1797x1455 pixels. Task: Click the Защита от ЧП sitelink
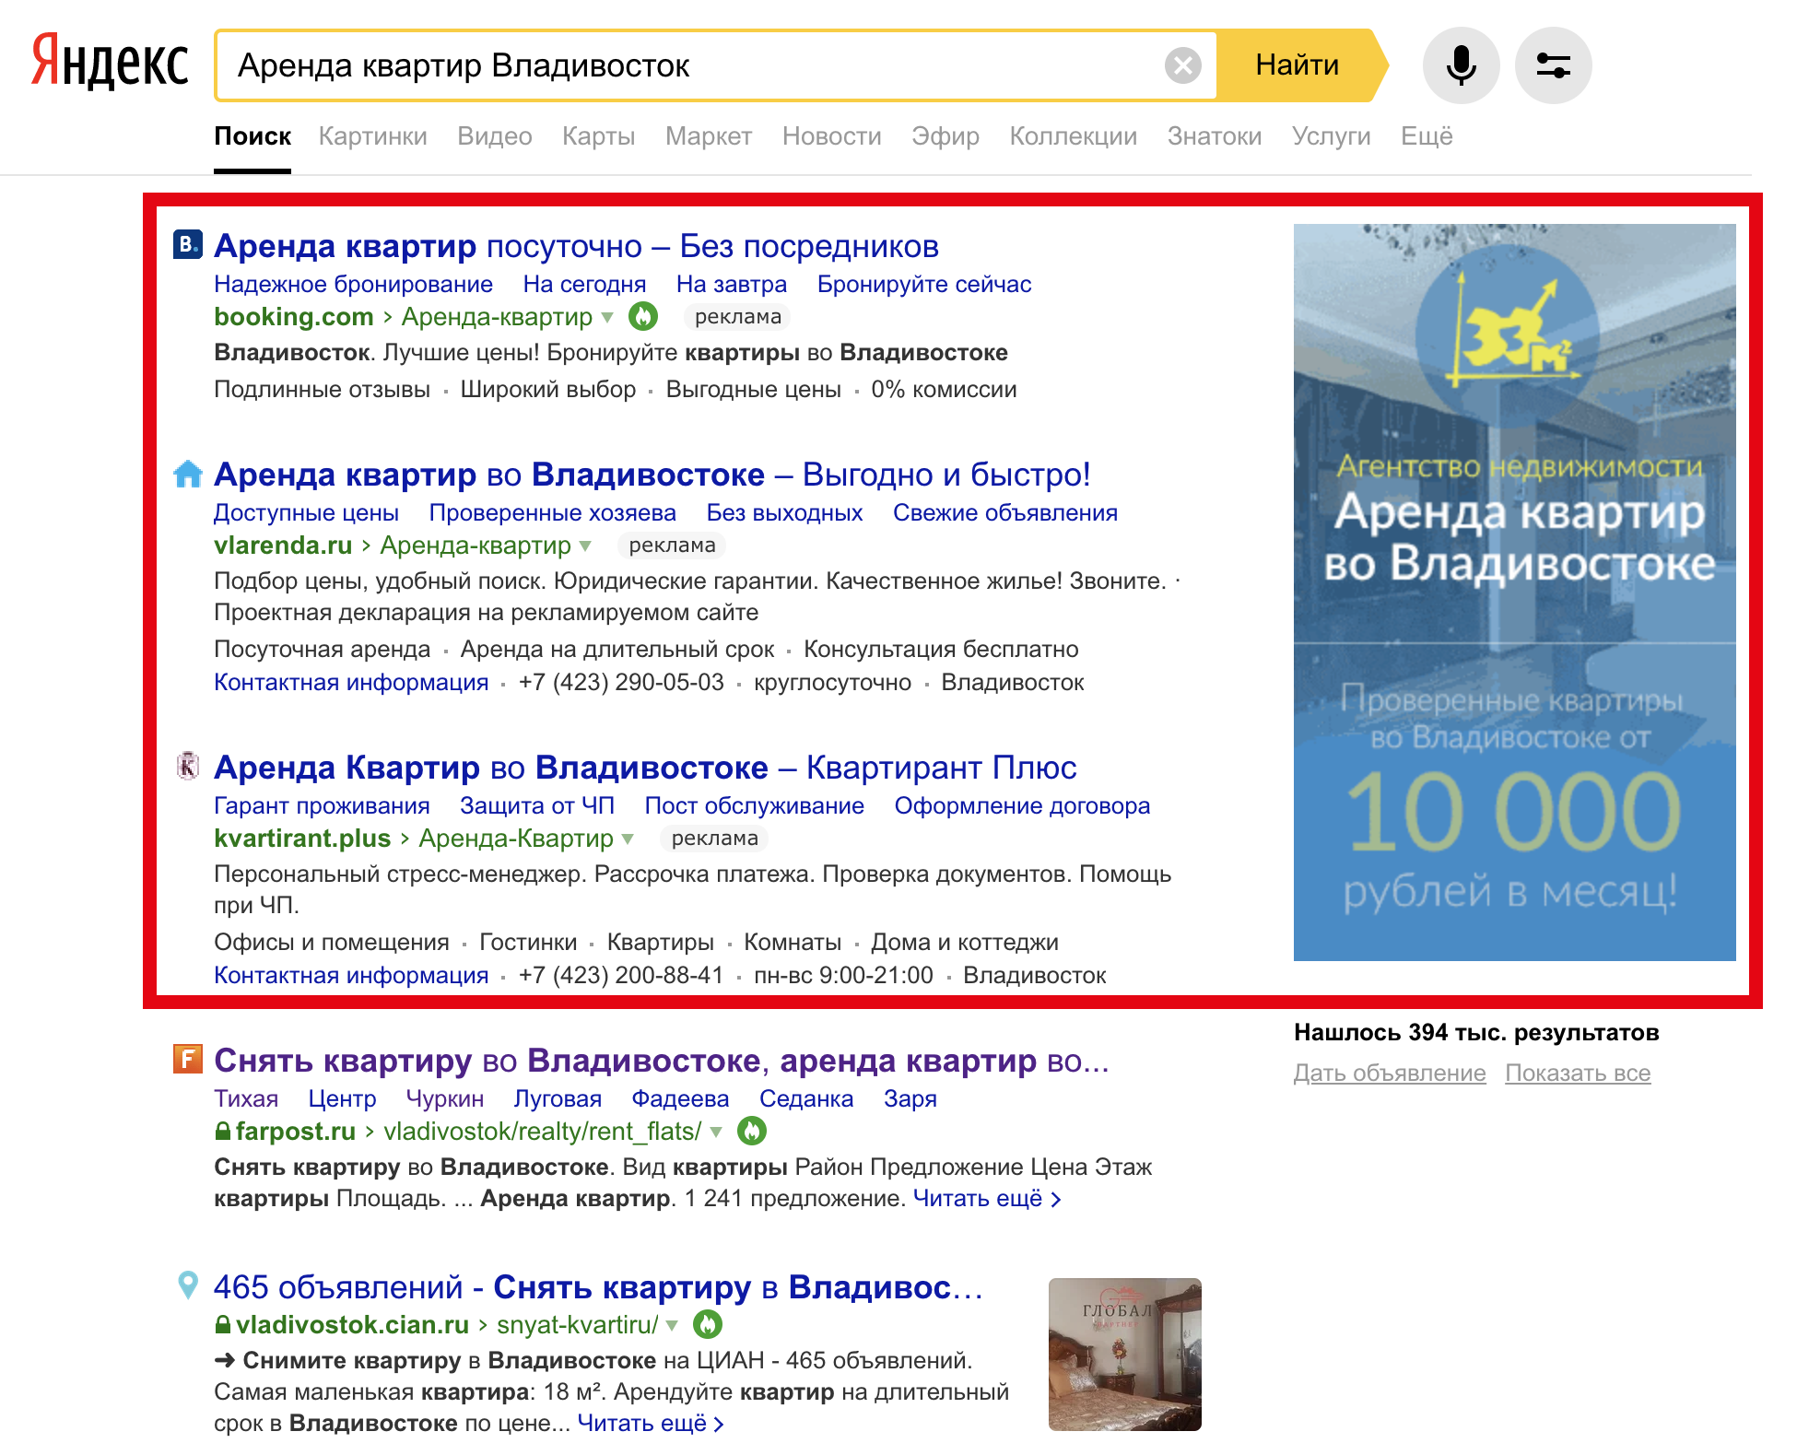pyautogui.click(x=537, y=805)
